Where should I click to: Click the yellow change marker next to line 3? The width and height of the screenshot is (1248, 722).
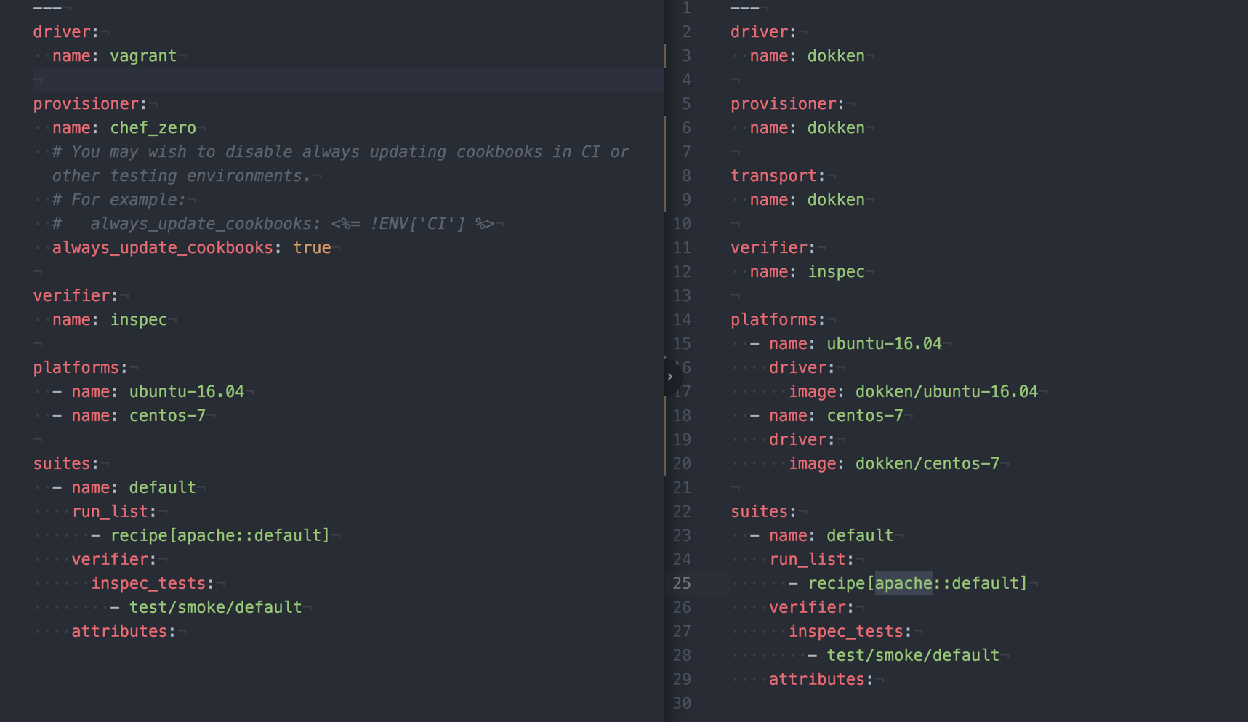point(666,55)
